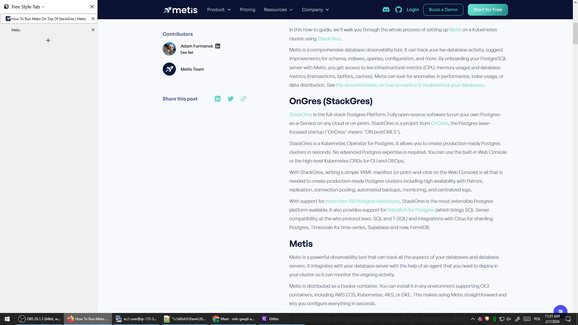
Task: Go to the Pricing page
Action: [247, 10]
